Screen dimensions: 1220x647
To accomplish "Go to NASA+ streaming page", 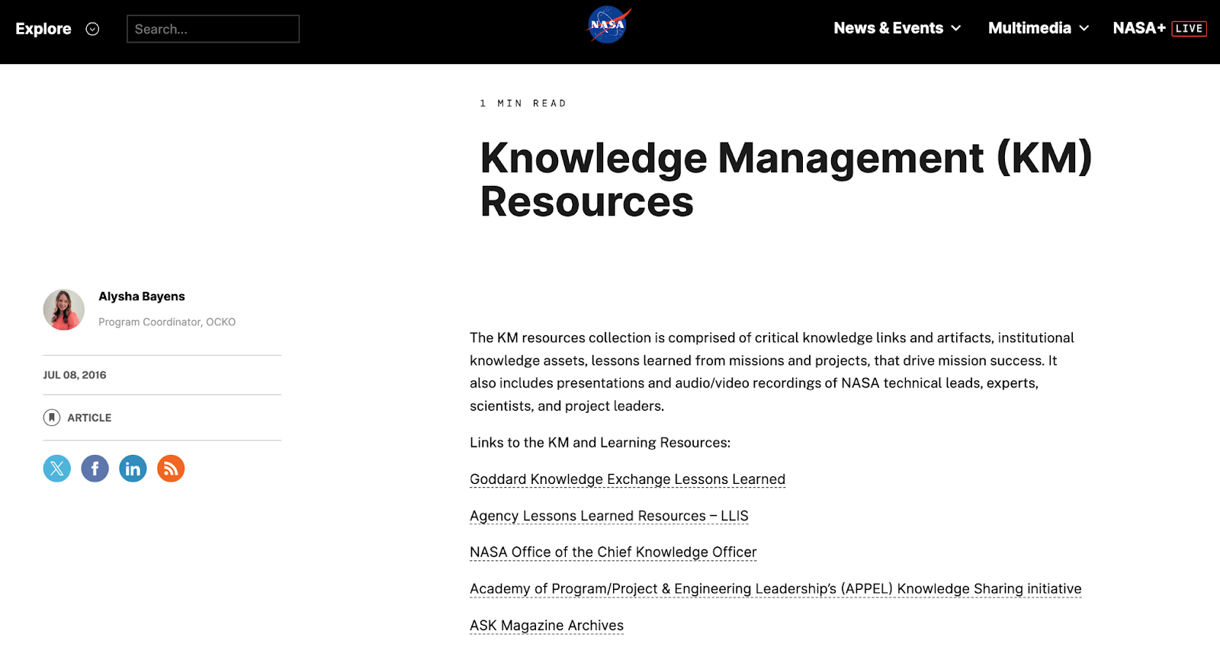I will [x=1138, y=28].
